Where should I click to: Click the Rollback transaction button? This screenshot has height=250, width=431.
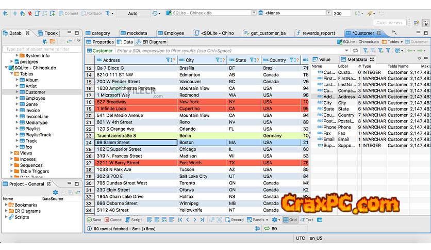(x=92, y=13)
